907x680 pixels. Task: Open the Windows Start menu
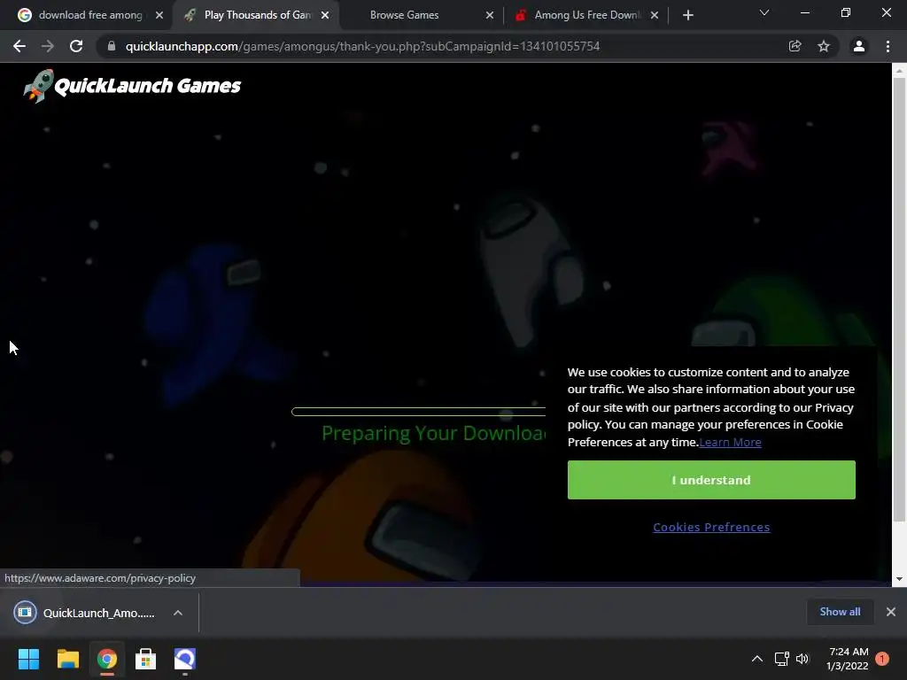click(28, 659)
